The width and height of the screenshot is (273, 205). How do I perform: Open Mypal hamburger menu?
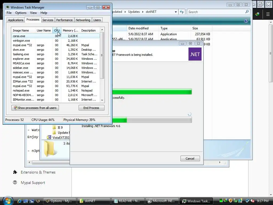[268, 14]
